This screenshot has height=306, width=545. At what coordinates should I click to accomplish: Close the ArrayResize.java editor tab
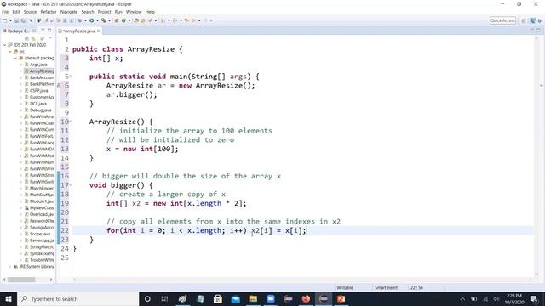[x=99, y=31]
